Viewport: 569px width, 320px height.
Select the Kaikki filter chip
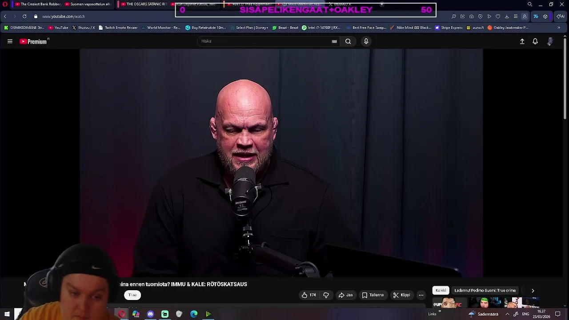(x=441, y=291)
